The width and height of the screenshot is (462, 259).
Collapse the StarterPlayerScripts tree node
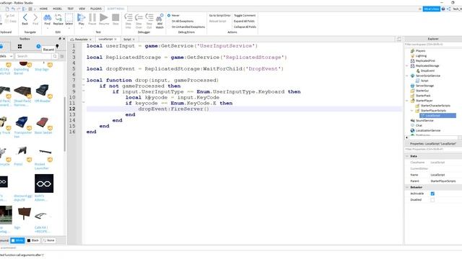(412, 110)
